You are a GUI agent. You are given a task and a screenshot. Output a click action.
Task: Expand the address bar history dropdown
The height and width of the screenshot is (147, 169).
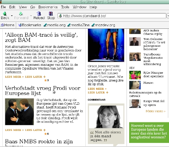click(168, 16)
